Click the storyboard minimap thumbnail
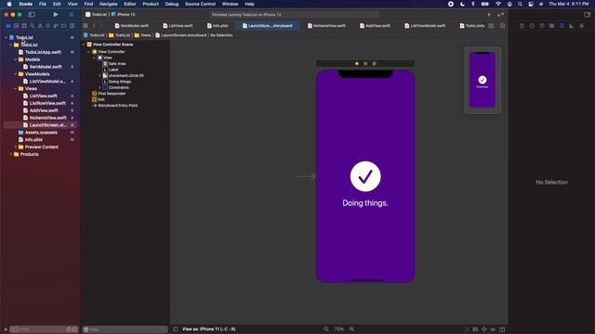 483,81
